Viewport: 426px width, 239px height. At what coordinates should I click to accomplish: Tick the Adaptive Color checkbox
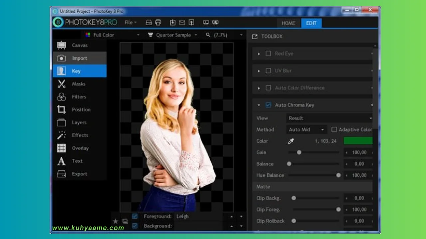(x=334, y=129)
